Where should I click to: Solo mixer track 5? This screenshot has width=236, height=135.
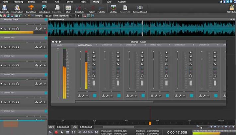click(191, 60)
